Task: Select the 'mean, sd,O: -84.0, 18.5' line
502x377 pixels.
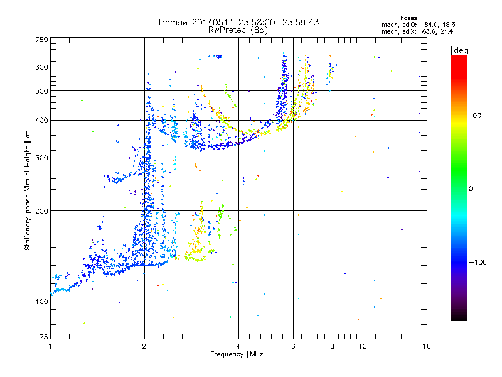Action: pos(418,25)
